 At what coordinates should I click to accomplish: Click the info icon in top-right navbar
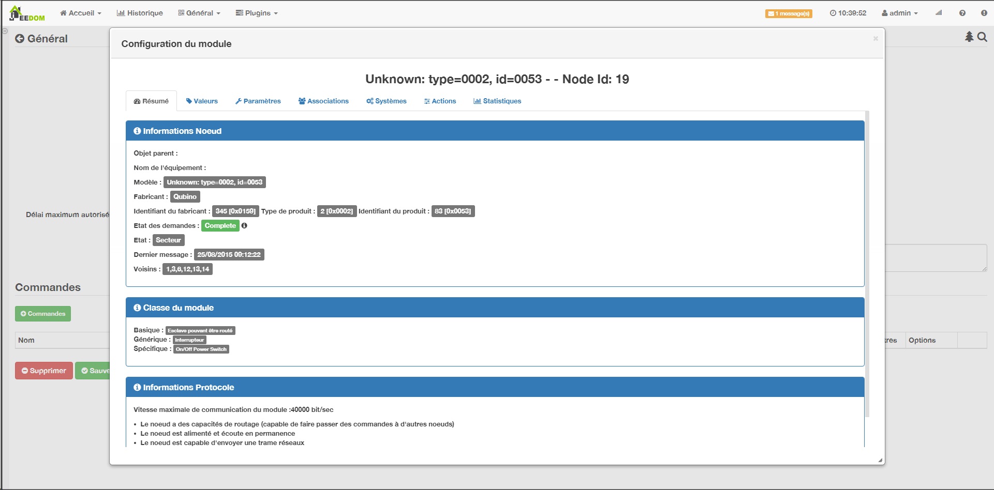point(984,13)
